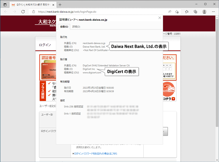Maximize the browser window

tap(205, 4)
